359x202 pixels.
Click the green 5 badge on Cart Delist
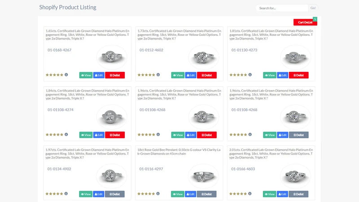tap(315, 19)
